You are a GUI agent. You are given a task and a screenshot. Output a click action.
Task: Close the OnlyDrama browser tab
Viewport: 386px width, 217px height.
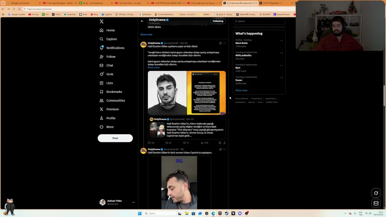[256, 3]
